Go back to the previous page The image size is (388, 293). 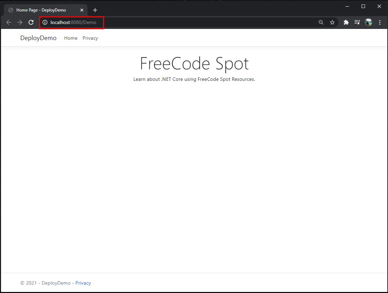click(x=9, y=22)
